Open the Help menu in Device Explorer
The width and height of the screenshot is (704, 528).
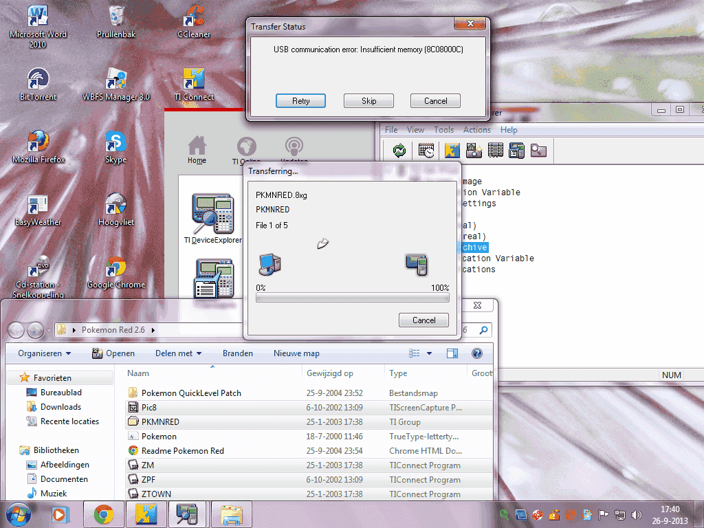[509, 130]
